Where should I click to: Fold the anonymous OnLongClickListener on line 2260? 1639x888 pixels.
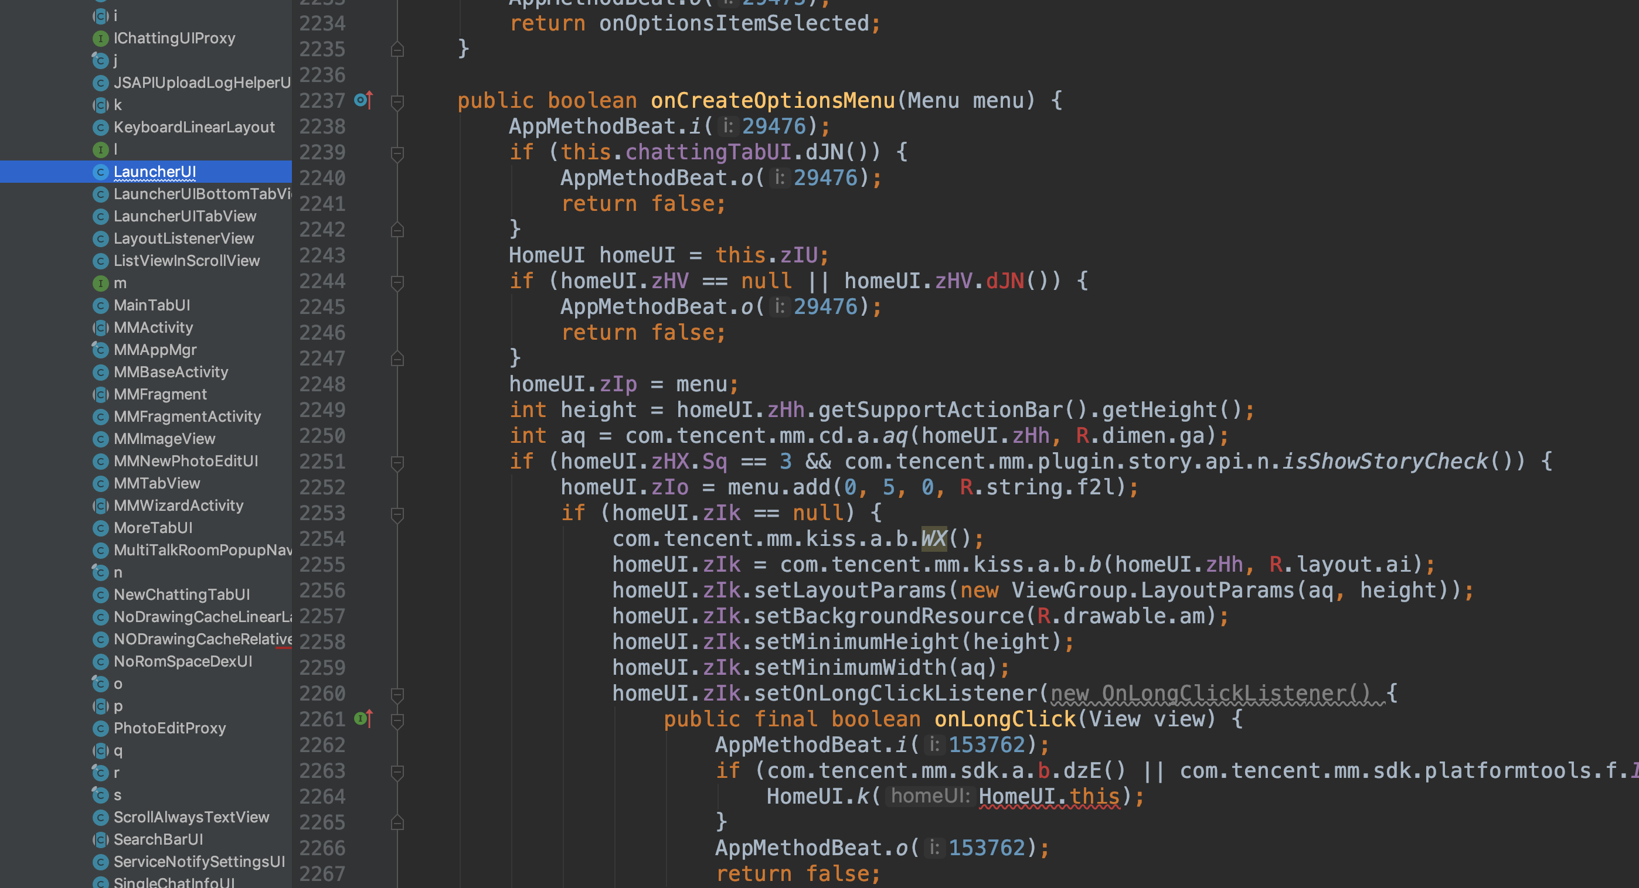(397, 694)
